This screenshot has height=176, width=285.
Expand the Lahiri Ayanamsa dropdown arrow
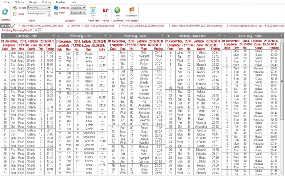tap(117, 18)
